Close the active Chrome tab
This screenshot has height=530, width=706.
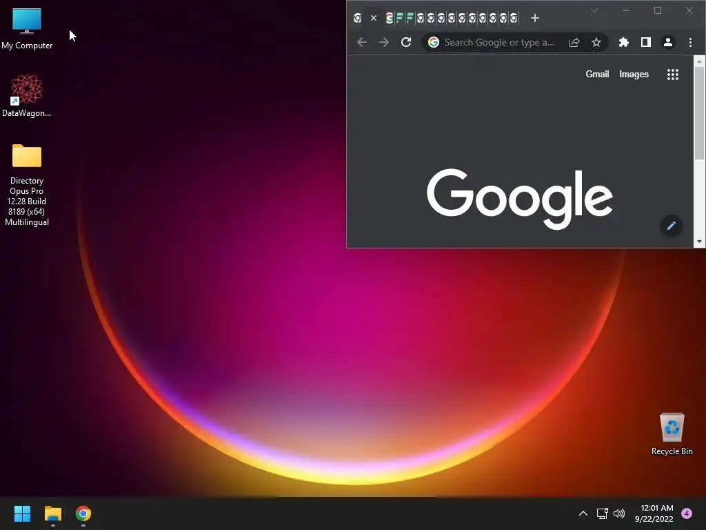tap(373, 18)
